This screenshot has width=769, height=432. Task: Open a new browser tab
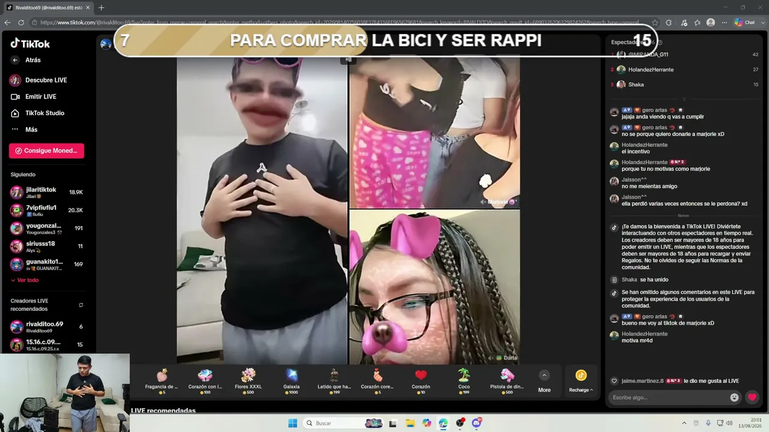tap(101, 8)
